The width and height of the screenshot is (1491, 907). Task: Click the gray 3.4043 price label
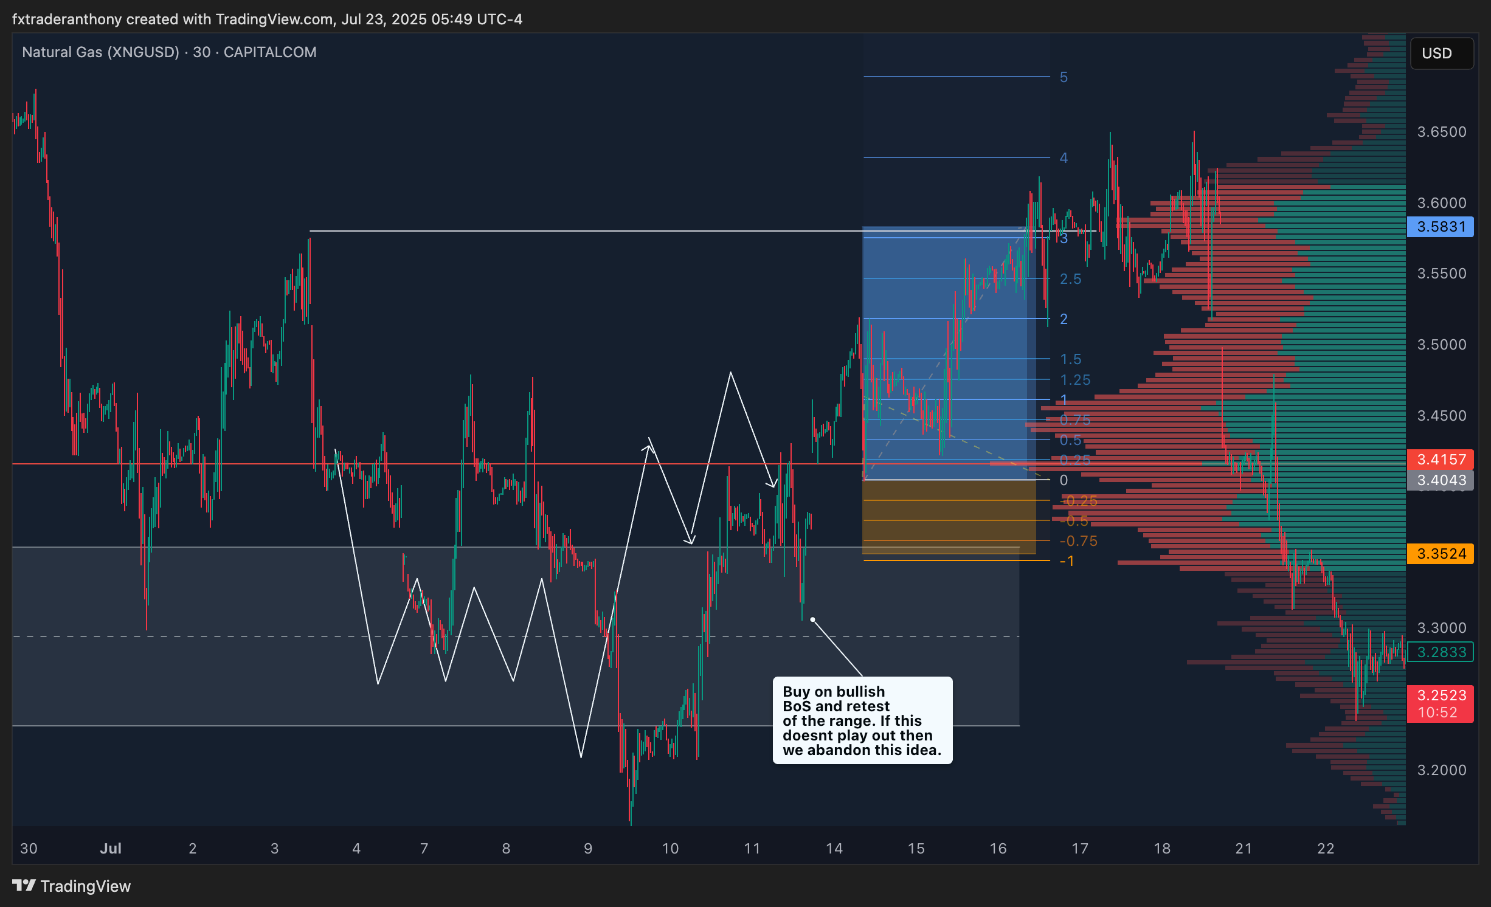(x=1440, y=480)
